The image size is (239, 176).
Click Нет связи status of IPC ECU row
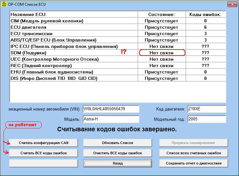tap(162, 46)
